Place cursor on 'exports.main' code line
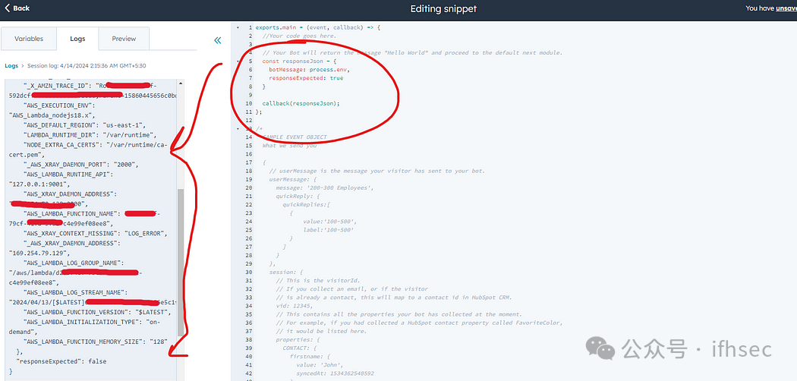 coord(318,27)
